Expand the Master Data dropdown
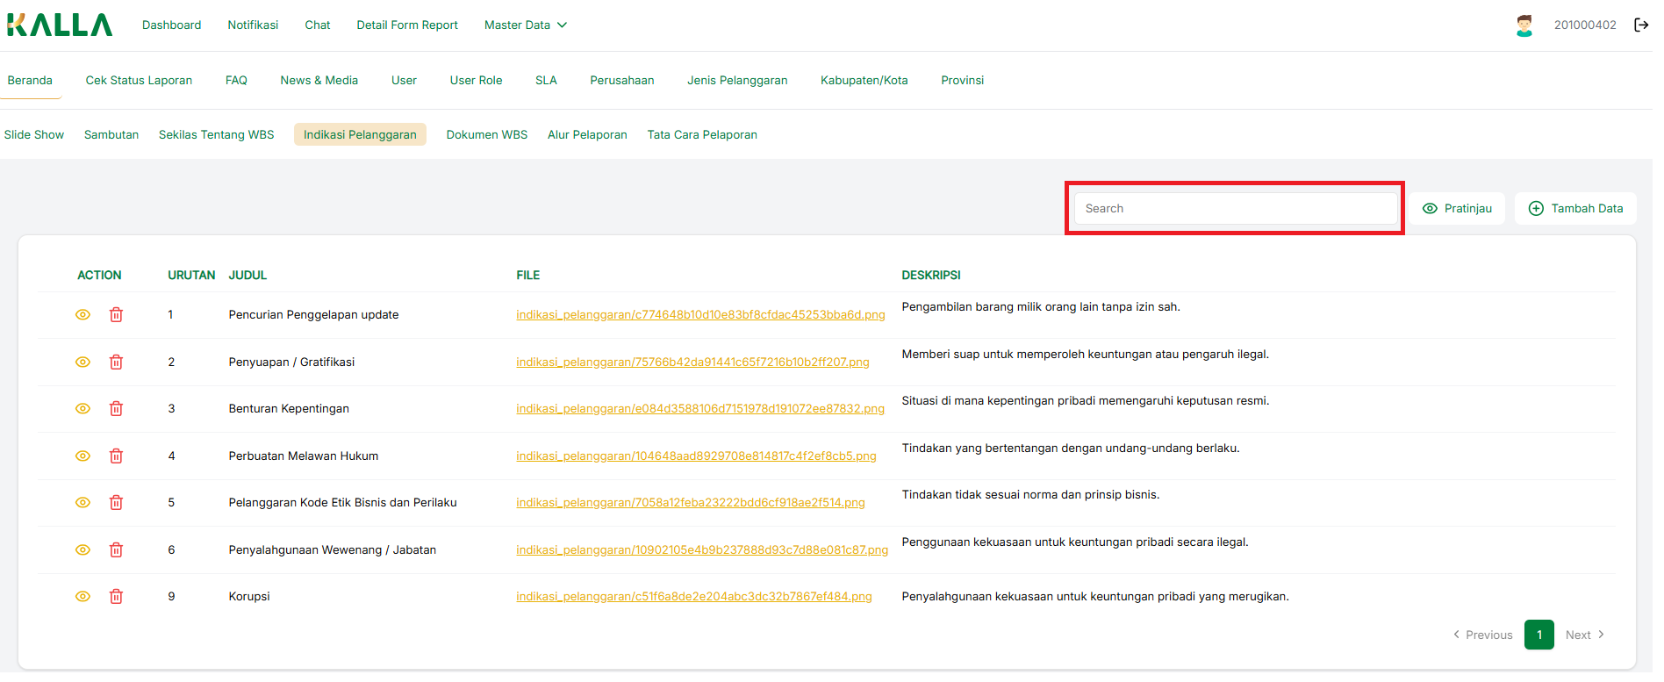This screenshot has width=1664, height=682. (525, 25)
